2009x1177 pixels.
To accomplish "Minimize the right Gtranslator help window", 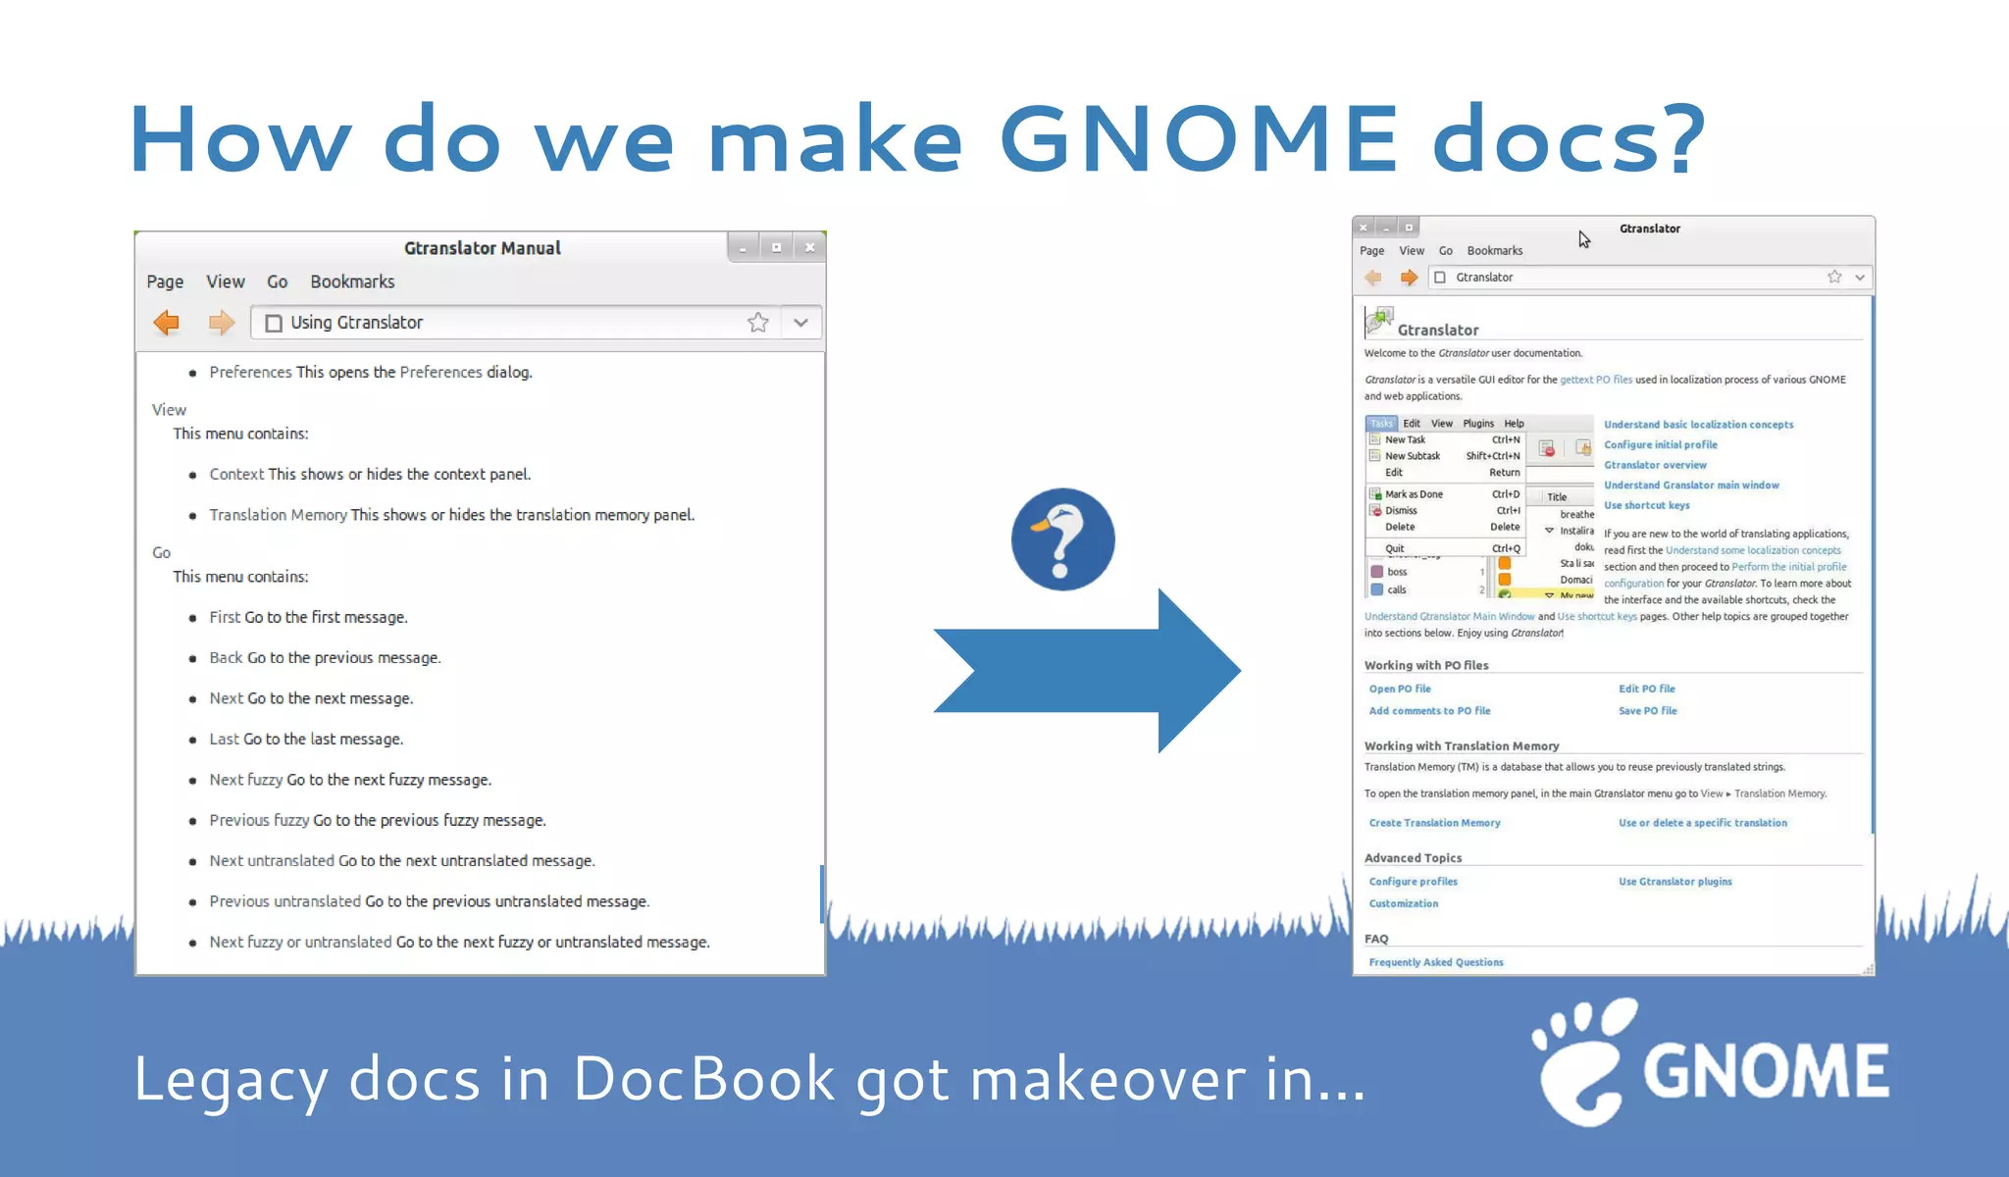I will point(1386,228).
